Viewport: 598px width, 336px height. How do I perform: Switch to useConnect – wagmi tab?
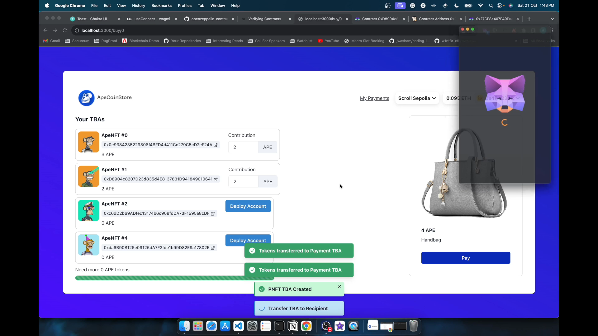pos(152,19)
